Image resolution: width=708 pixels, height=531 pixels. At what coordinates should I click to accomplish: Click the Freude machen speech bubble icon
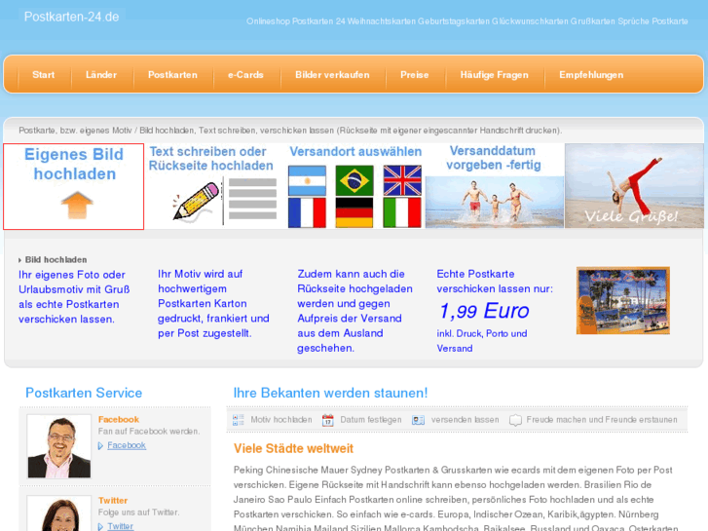pyautogui.click(x=515, y=420)
